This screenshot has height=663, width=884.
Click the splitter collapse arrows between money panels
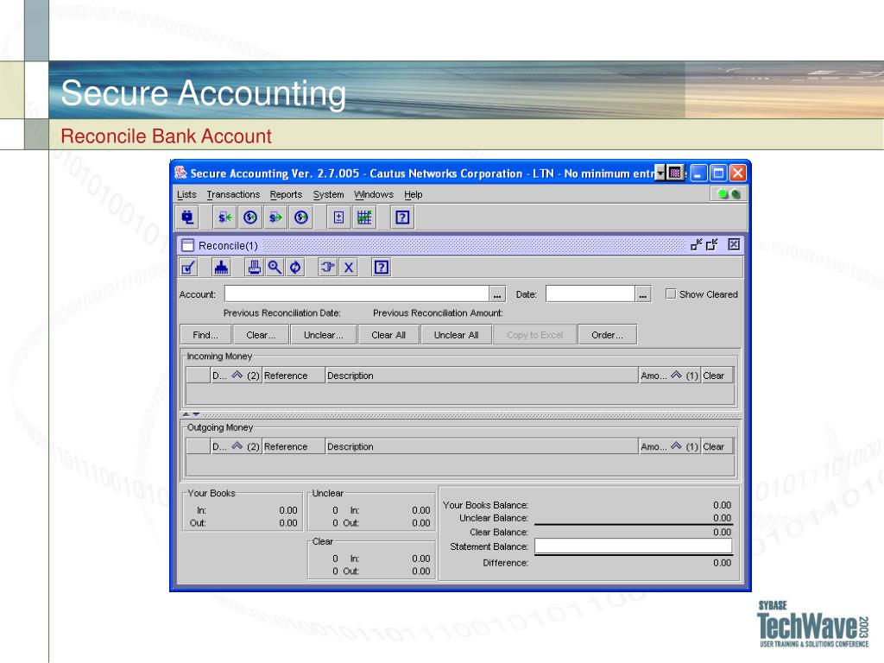(191, 414)
